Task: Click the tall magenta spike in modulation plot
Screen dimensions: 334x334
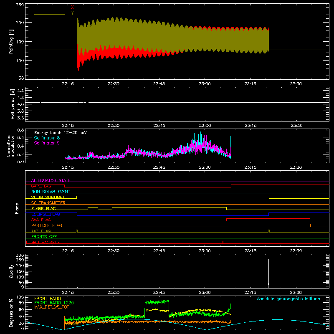Action: pyautogui.click(x=72, y=143)
